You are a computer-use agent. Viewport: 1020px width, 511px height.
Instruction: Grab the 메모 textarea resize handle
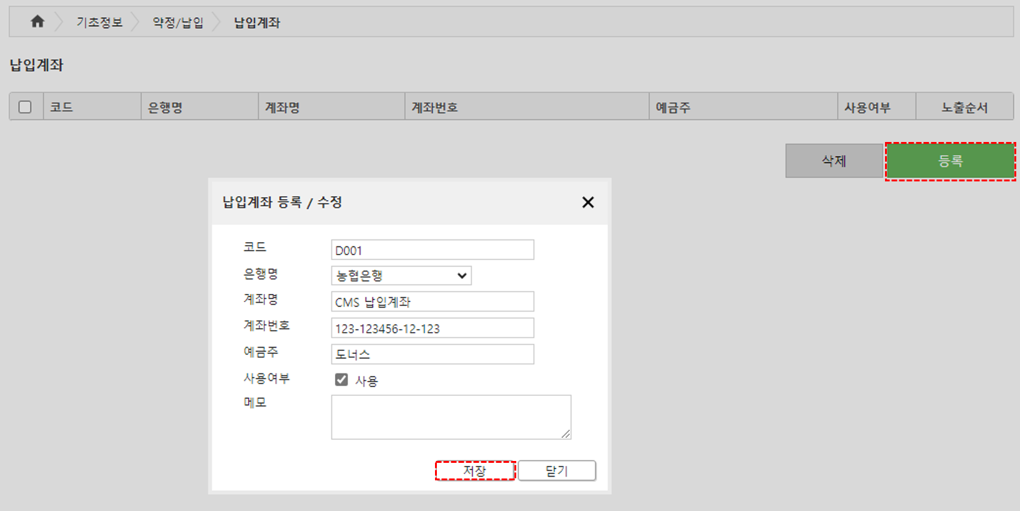tap(566, 434)
